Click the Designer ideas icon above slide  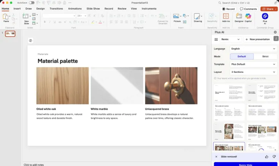coord(30,41)
